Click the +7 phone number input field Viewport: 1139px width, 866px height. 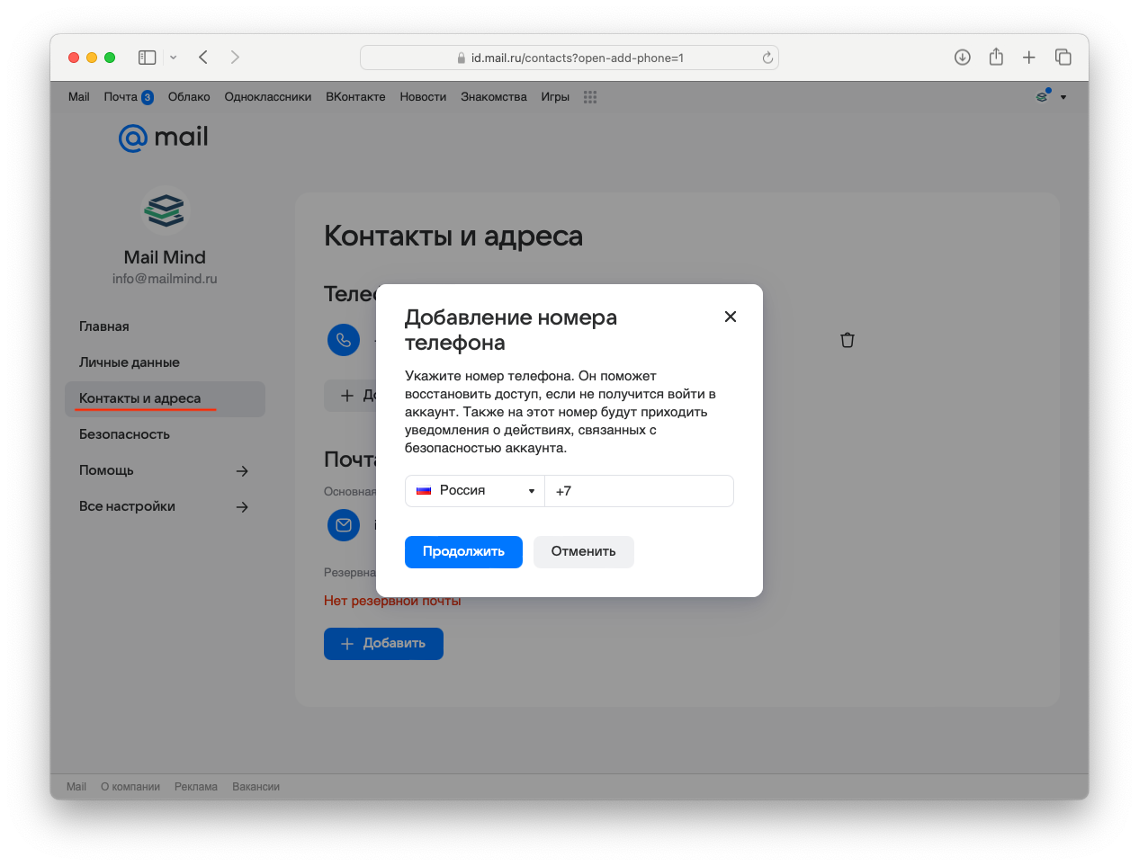(x=639, y=491)
